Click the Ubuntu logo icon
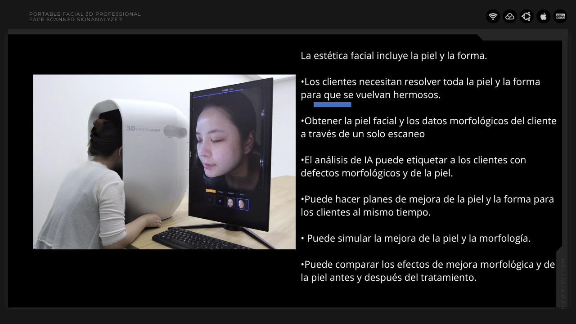The width and height of the screenshot is (576, 324). [x=526, y=17]
